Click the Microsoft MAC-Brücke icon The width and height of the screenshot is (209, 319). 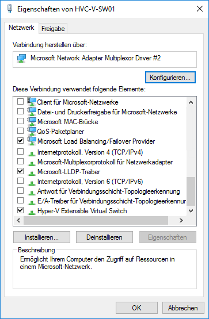click(x=32, y=121)
